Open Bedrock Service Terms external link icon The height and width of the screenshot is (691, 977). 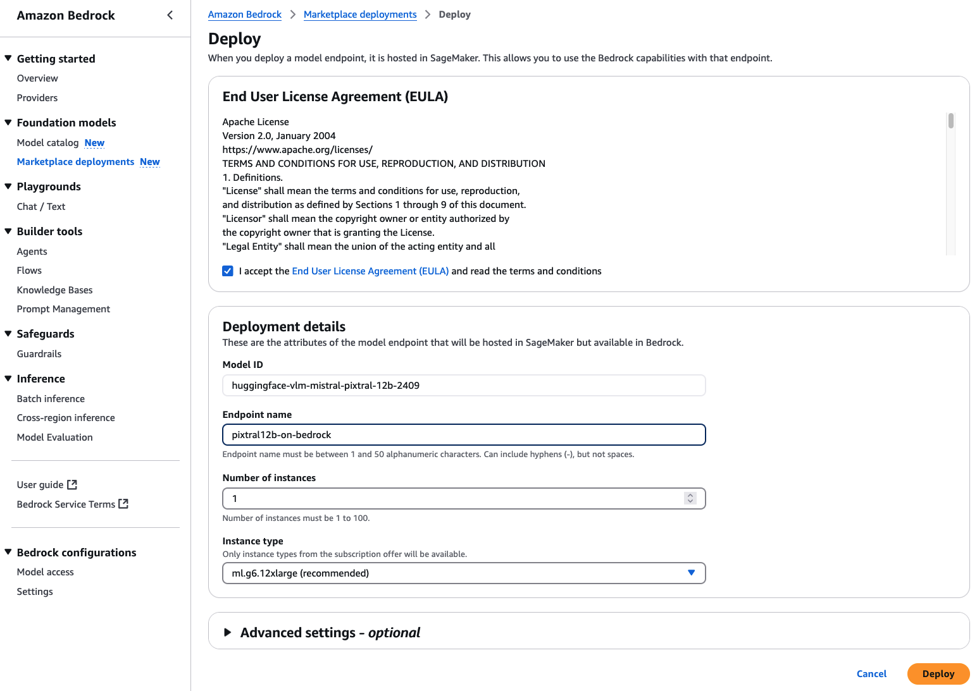(123, 504)
